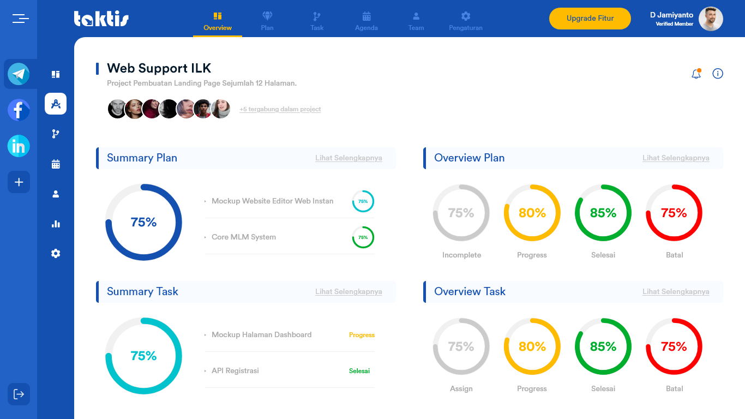The width and height of the screenshot is (745, 419).
Task: Select the highlighted plan icon in the sidebar
Action: [x=56, y=104]
